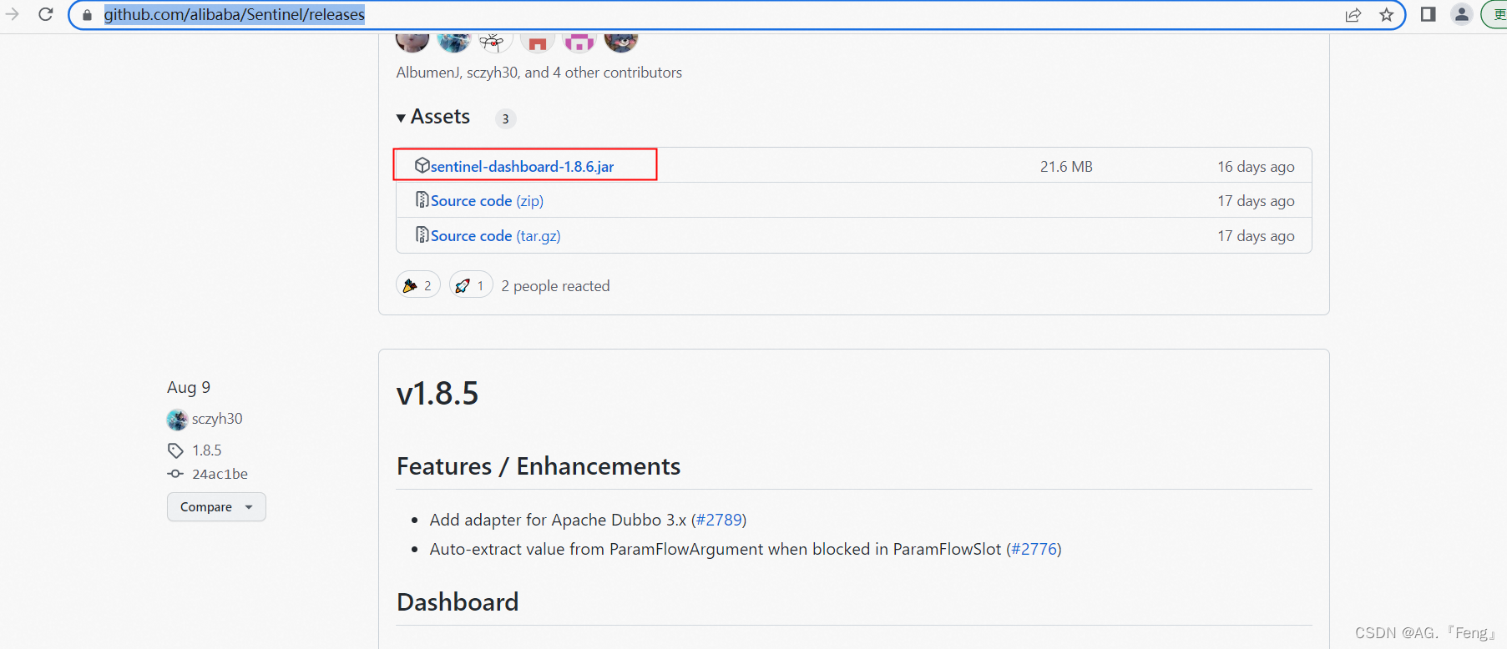Click the Features / Enhancements heading
The height and width of the screenshot is (649, 1507).
click(539, 466)
